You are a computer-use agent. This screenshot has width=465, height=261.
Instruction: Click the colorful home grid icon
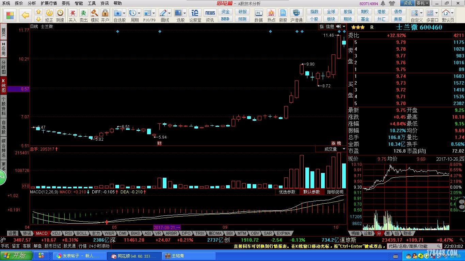(10, 15)
